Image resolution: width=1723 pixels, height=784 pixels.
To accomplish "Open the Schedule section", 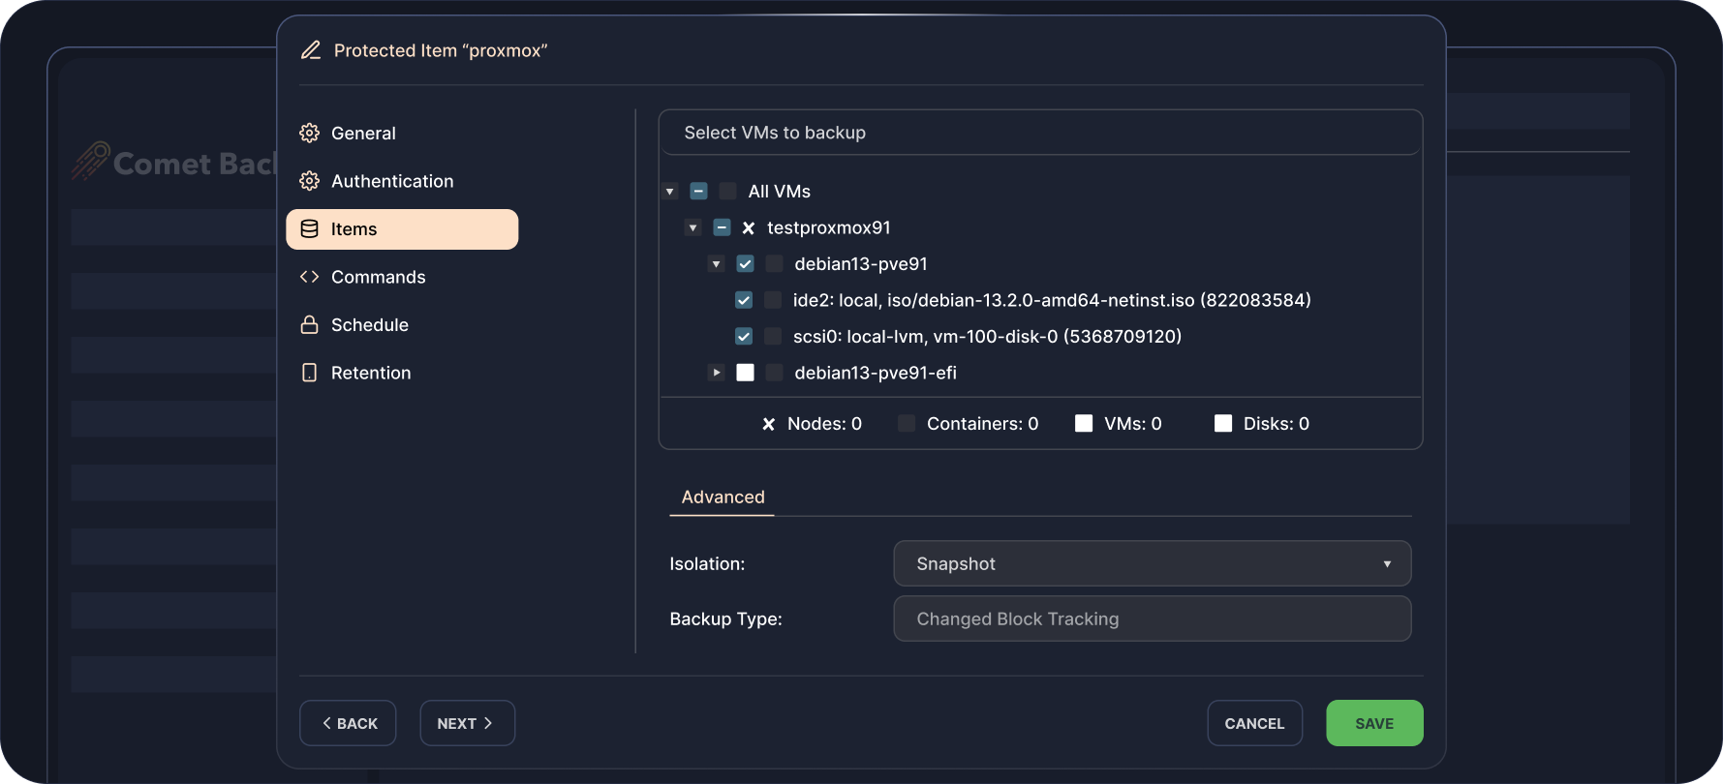I will 369,325.
